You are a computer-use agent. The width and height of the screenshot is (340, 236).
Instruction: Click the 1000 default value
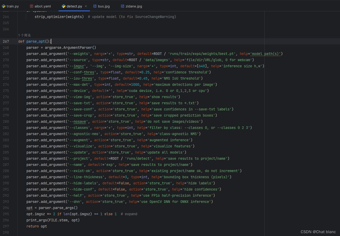135,84
